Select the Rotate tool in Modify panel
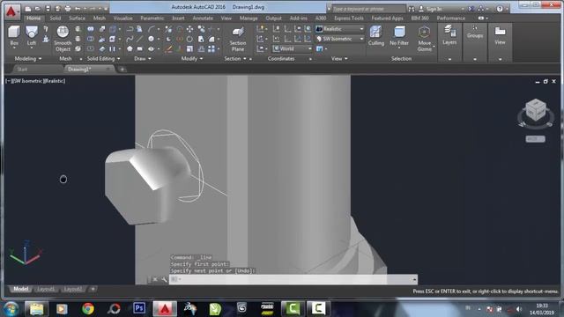This screenshot has height=317, width=564. tap(190, 39)
